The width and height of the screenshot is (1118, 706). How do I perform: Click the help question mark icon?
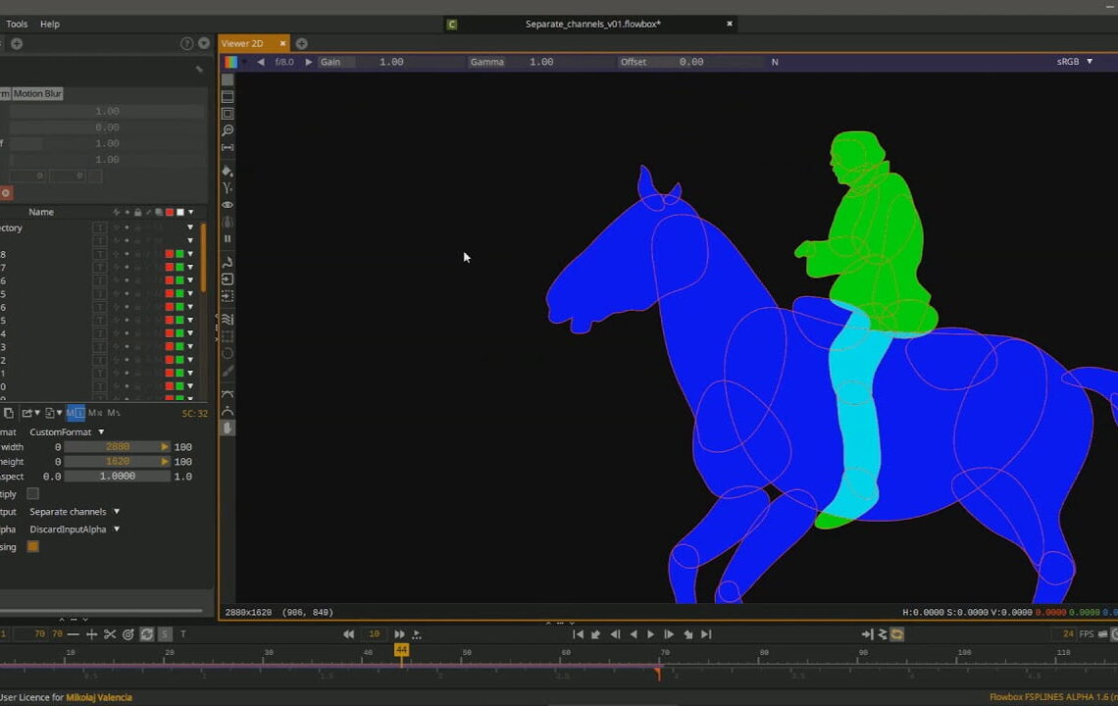coord(186,43)
